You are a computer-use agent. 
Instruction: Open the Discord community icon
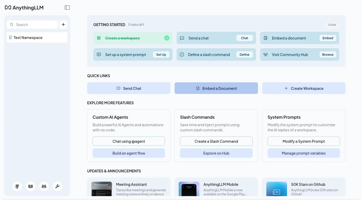pyautogui.click(x=44, y=186)
